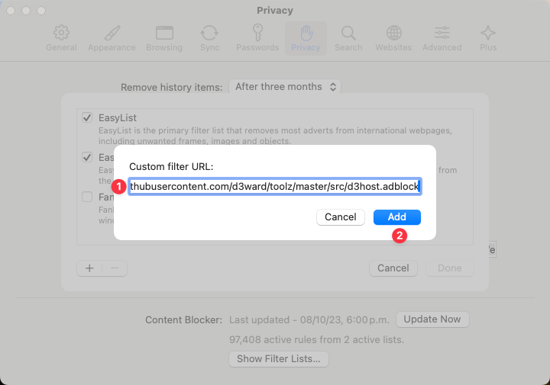Open Remove history items dropdown

click(x=285, y=87)
